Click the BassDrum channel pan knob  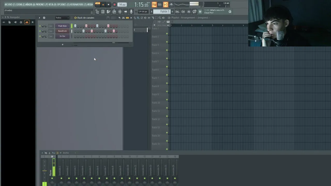coord(43,31)
